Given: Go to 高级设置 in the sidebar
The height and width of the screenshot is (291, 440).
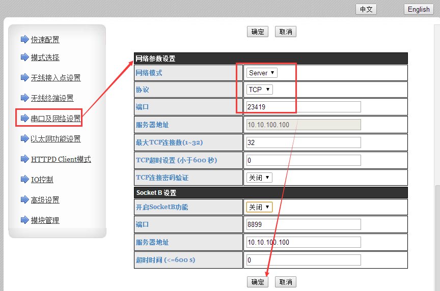Looking at the screenshot, I should (x=45, y=200).
